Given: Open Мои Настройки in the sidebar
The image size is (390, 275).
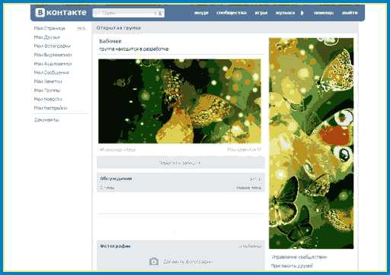Looking at the screenshot, I should 50,108.
